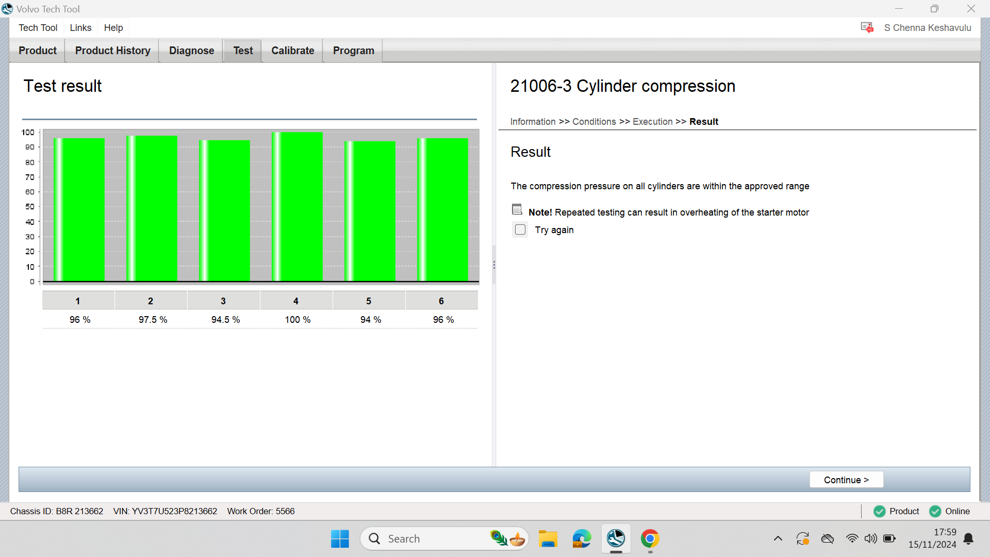Image resolution: width=990 pixels, height=557 pixels.
Task: Click the Volvo Tech Tool title bar logo
Action: (x=7, y=9)
